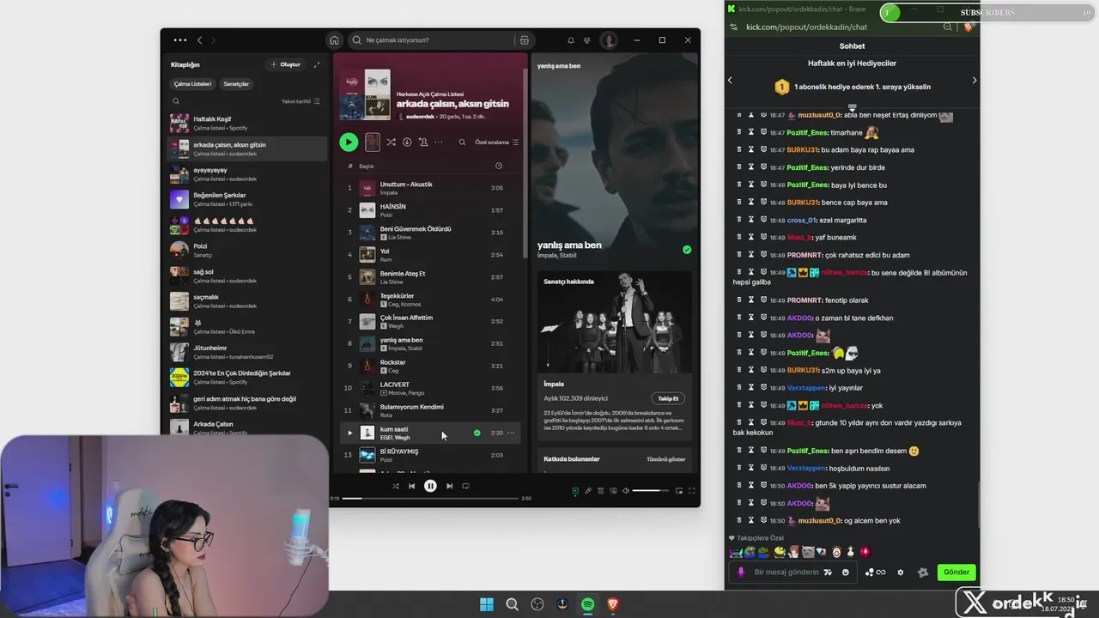Toggle the saved checkmark on 'kum saati' row

pos(477,433)
